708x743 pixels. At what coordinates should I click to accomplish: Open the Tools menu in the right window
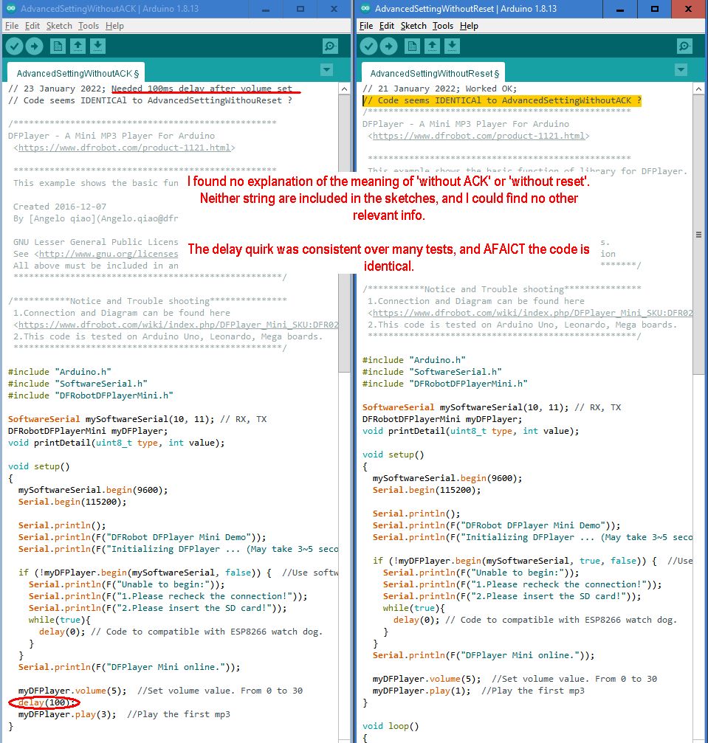pyautogui.click(x=443, y=25)
